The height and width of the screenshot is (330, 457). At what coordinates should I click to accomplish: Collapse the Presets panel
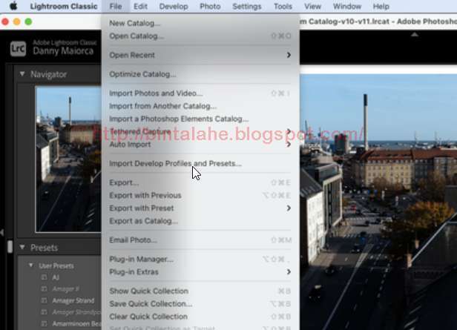pos(22,247)
